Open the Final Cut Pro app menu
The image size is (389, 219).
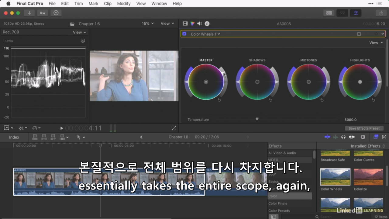click(30, 4)
